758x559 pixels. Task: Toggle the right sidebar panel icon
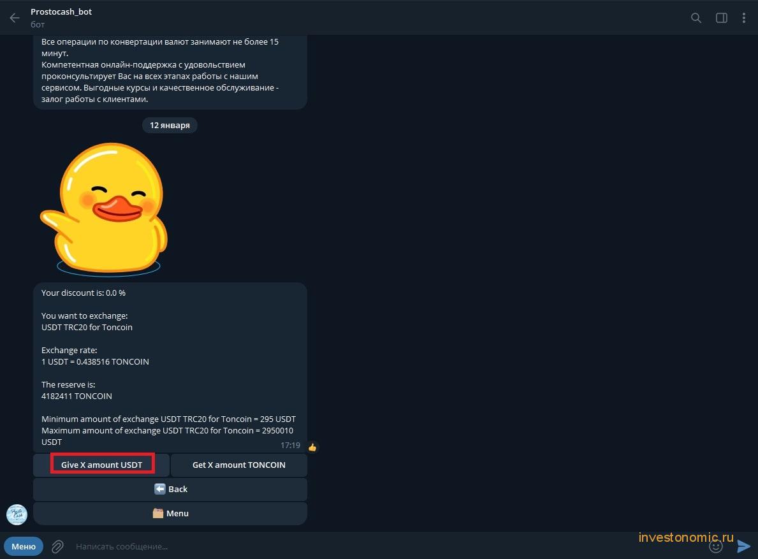point(721,18)
